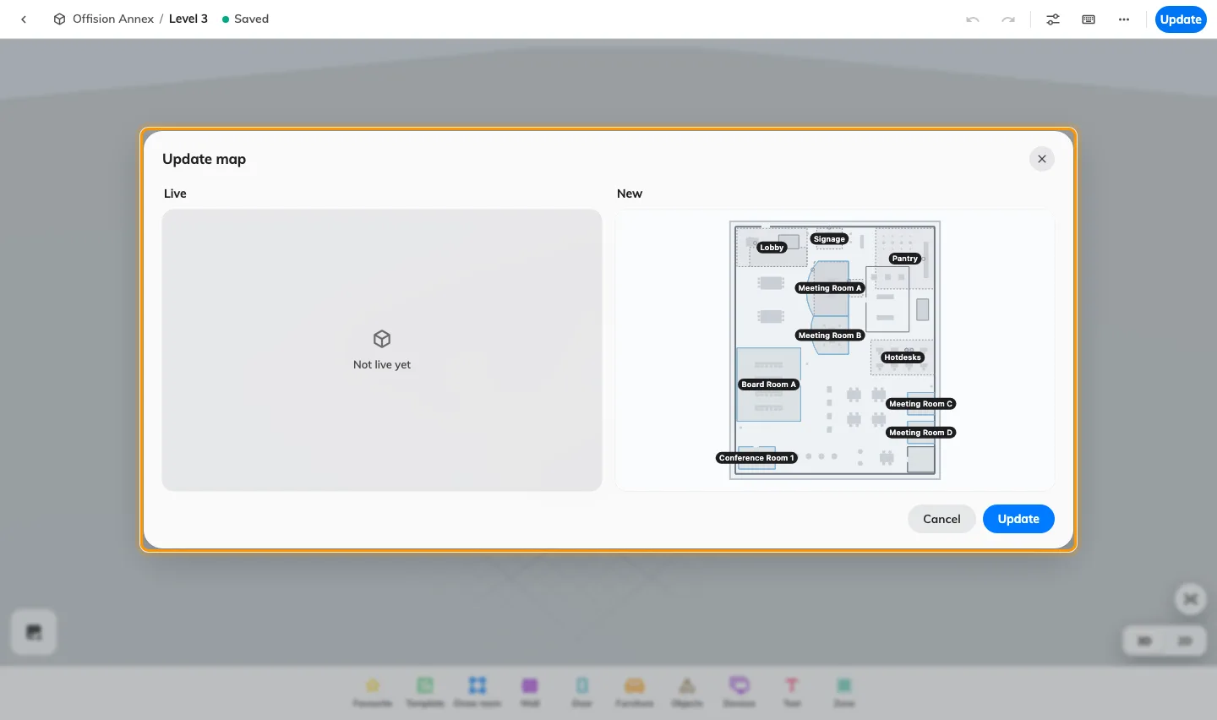Click the New heading above map preview

(x=630, y=194)
